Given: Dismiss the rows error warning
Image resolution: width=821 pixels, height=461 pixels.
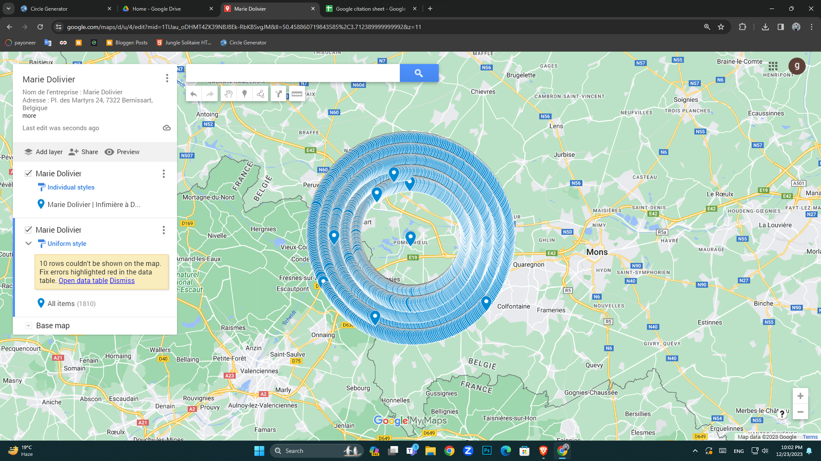Looking at the screenshot, I should [x=122, y=280].
